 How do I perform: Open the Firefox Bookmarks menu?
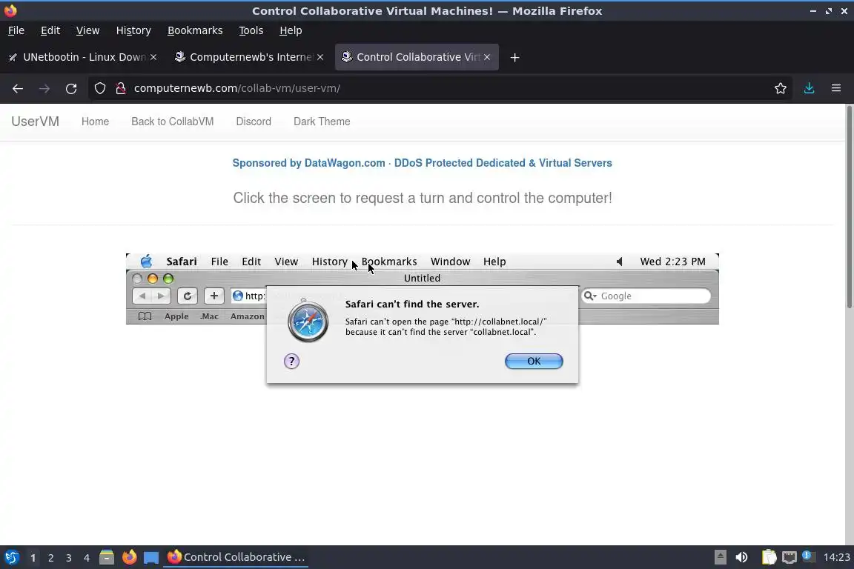195,30
